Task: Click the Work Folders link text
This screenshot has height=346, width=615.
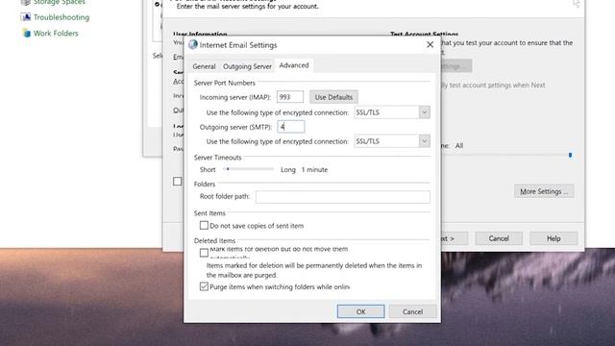Action: pos(56,34)
